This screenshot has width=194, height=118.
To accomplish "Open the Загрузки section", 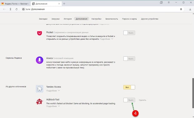I will tap(56, 19).
